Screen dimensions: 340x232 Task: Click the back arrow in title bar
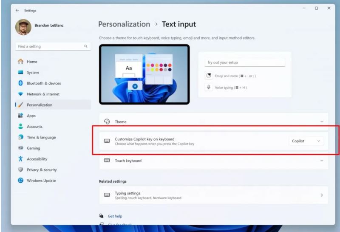pyautogui.click(x=17, y=10)
